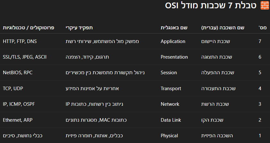
Task: Click the 'Physical' layer cell
Action: click(x=169, y=136)
